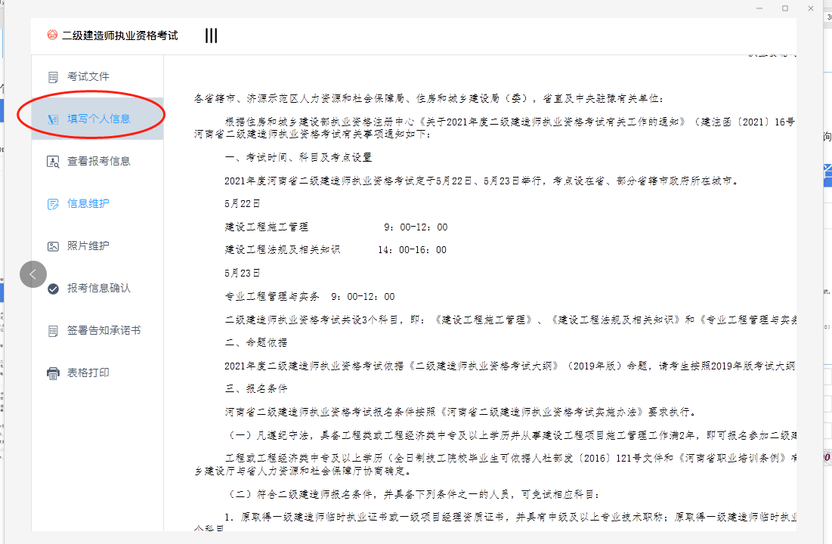Viewport: 832px width, 544px height.
Task: Click the 填写个人信息 form icon
Action: [x=53, y=119]
